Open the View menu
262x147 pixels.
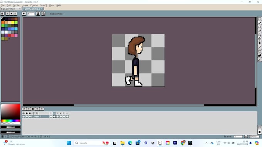52,5
